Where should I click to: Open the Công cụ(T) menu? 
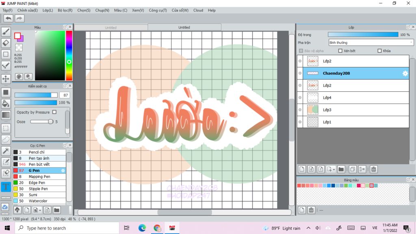(x=158, y=10)
